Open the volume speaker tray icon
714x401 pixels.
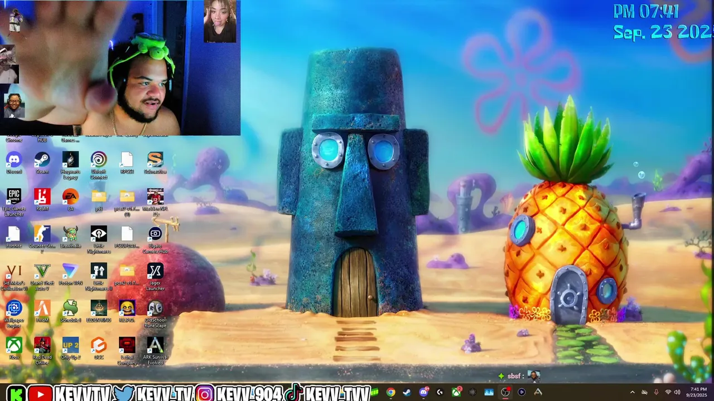677,392
